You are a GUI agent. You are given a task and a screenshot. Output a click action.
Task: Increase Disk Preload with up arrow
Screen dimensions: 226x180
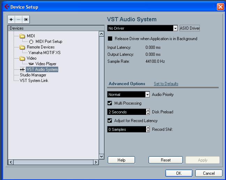(x=148, y=110)
